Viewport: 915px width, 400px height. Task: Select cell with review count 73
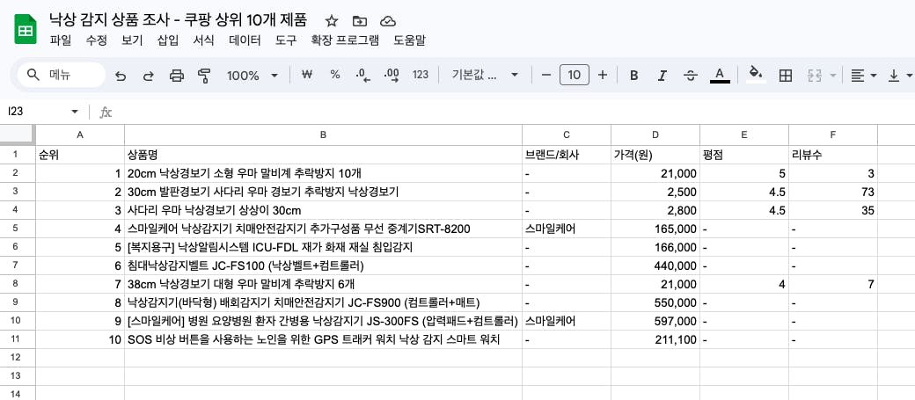(x=832, y=192)
